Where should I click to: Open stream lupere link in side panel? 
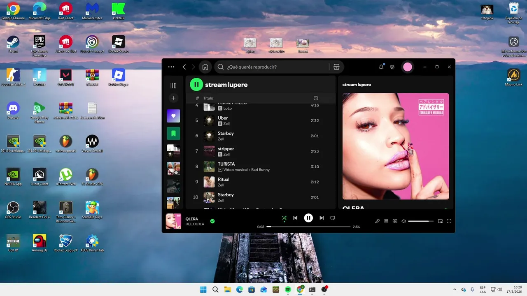(357, 85)
